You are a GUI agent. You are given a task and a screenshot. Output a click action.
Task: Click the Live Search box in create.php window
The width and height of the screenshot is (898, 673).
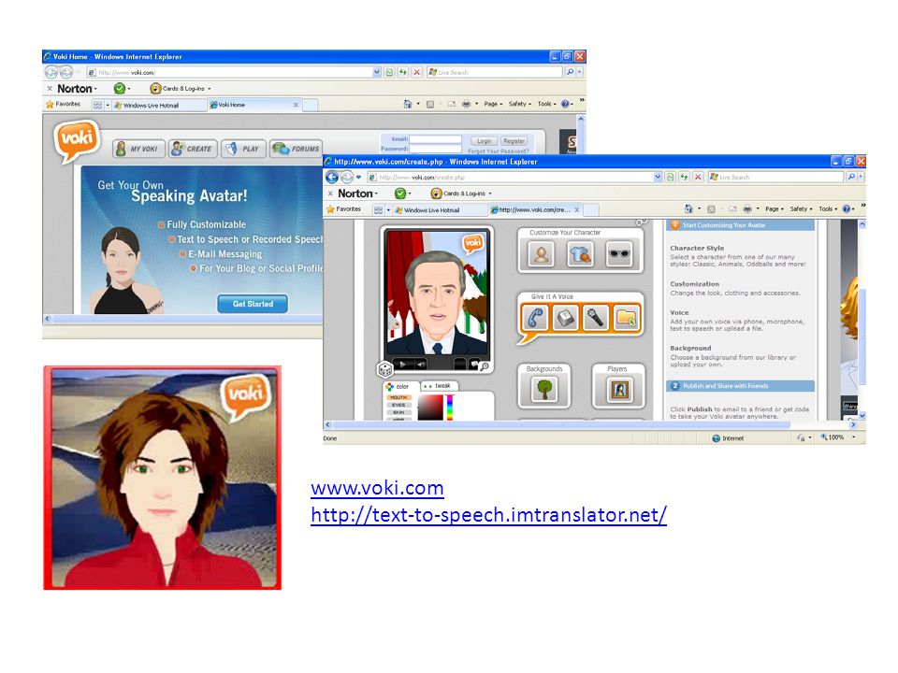click(x=776, y=178)
